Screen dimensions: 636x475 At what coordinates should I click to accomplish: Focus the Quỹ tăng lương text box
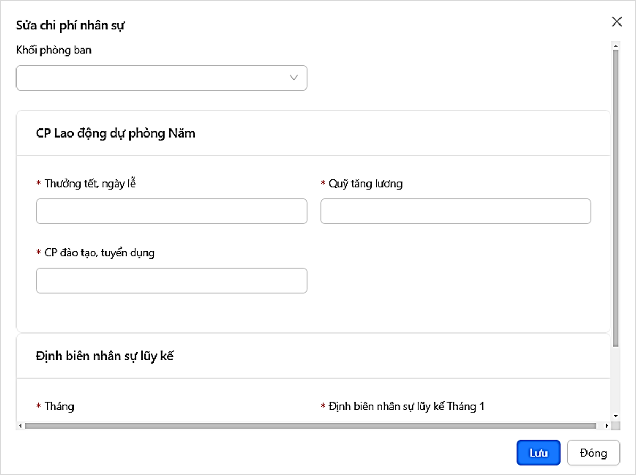[x=455, y=211]
